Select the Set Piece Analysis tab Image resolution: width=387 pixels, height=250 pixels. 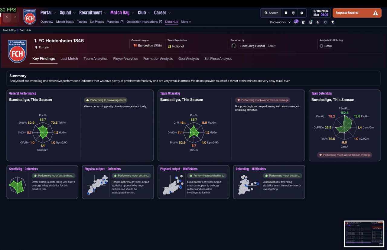[x=218, y=59]
